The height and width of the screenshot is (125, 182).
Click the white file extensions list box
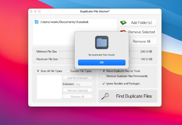pyautogui.click(x=49, y=87)
